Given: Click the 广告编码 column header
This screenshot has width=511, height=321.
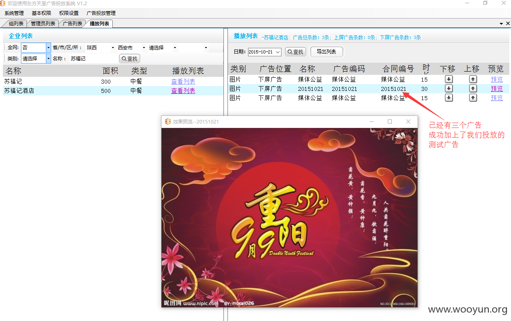Looking at the screenshot, I should pyautogui.click(x=349, y=69).
